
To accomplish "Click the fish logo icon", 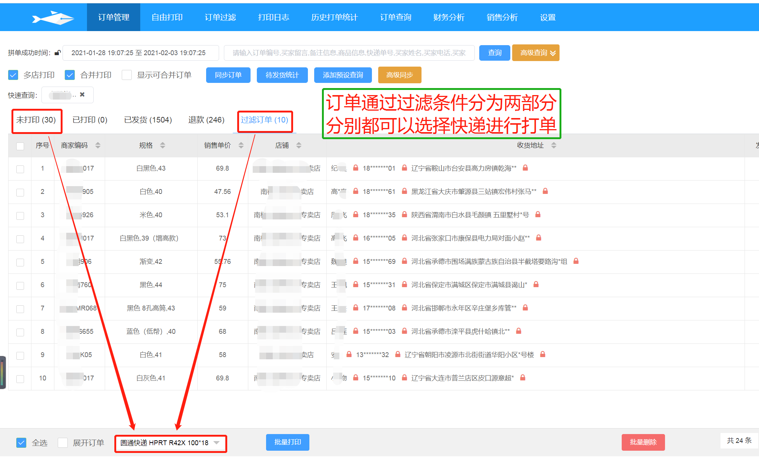I will pyautogui.click(x=53, y=17).
